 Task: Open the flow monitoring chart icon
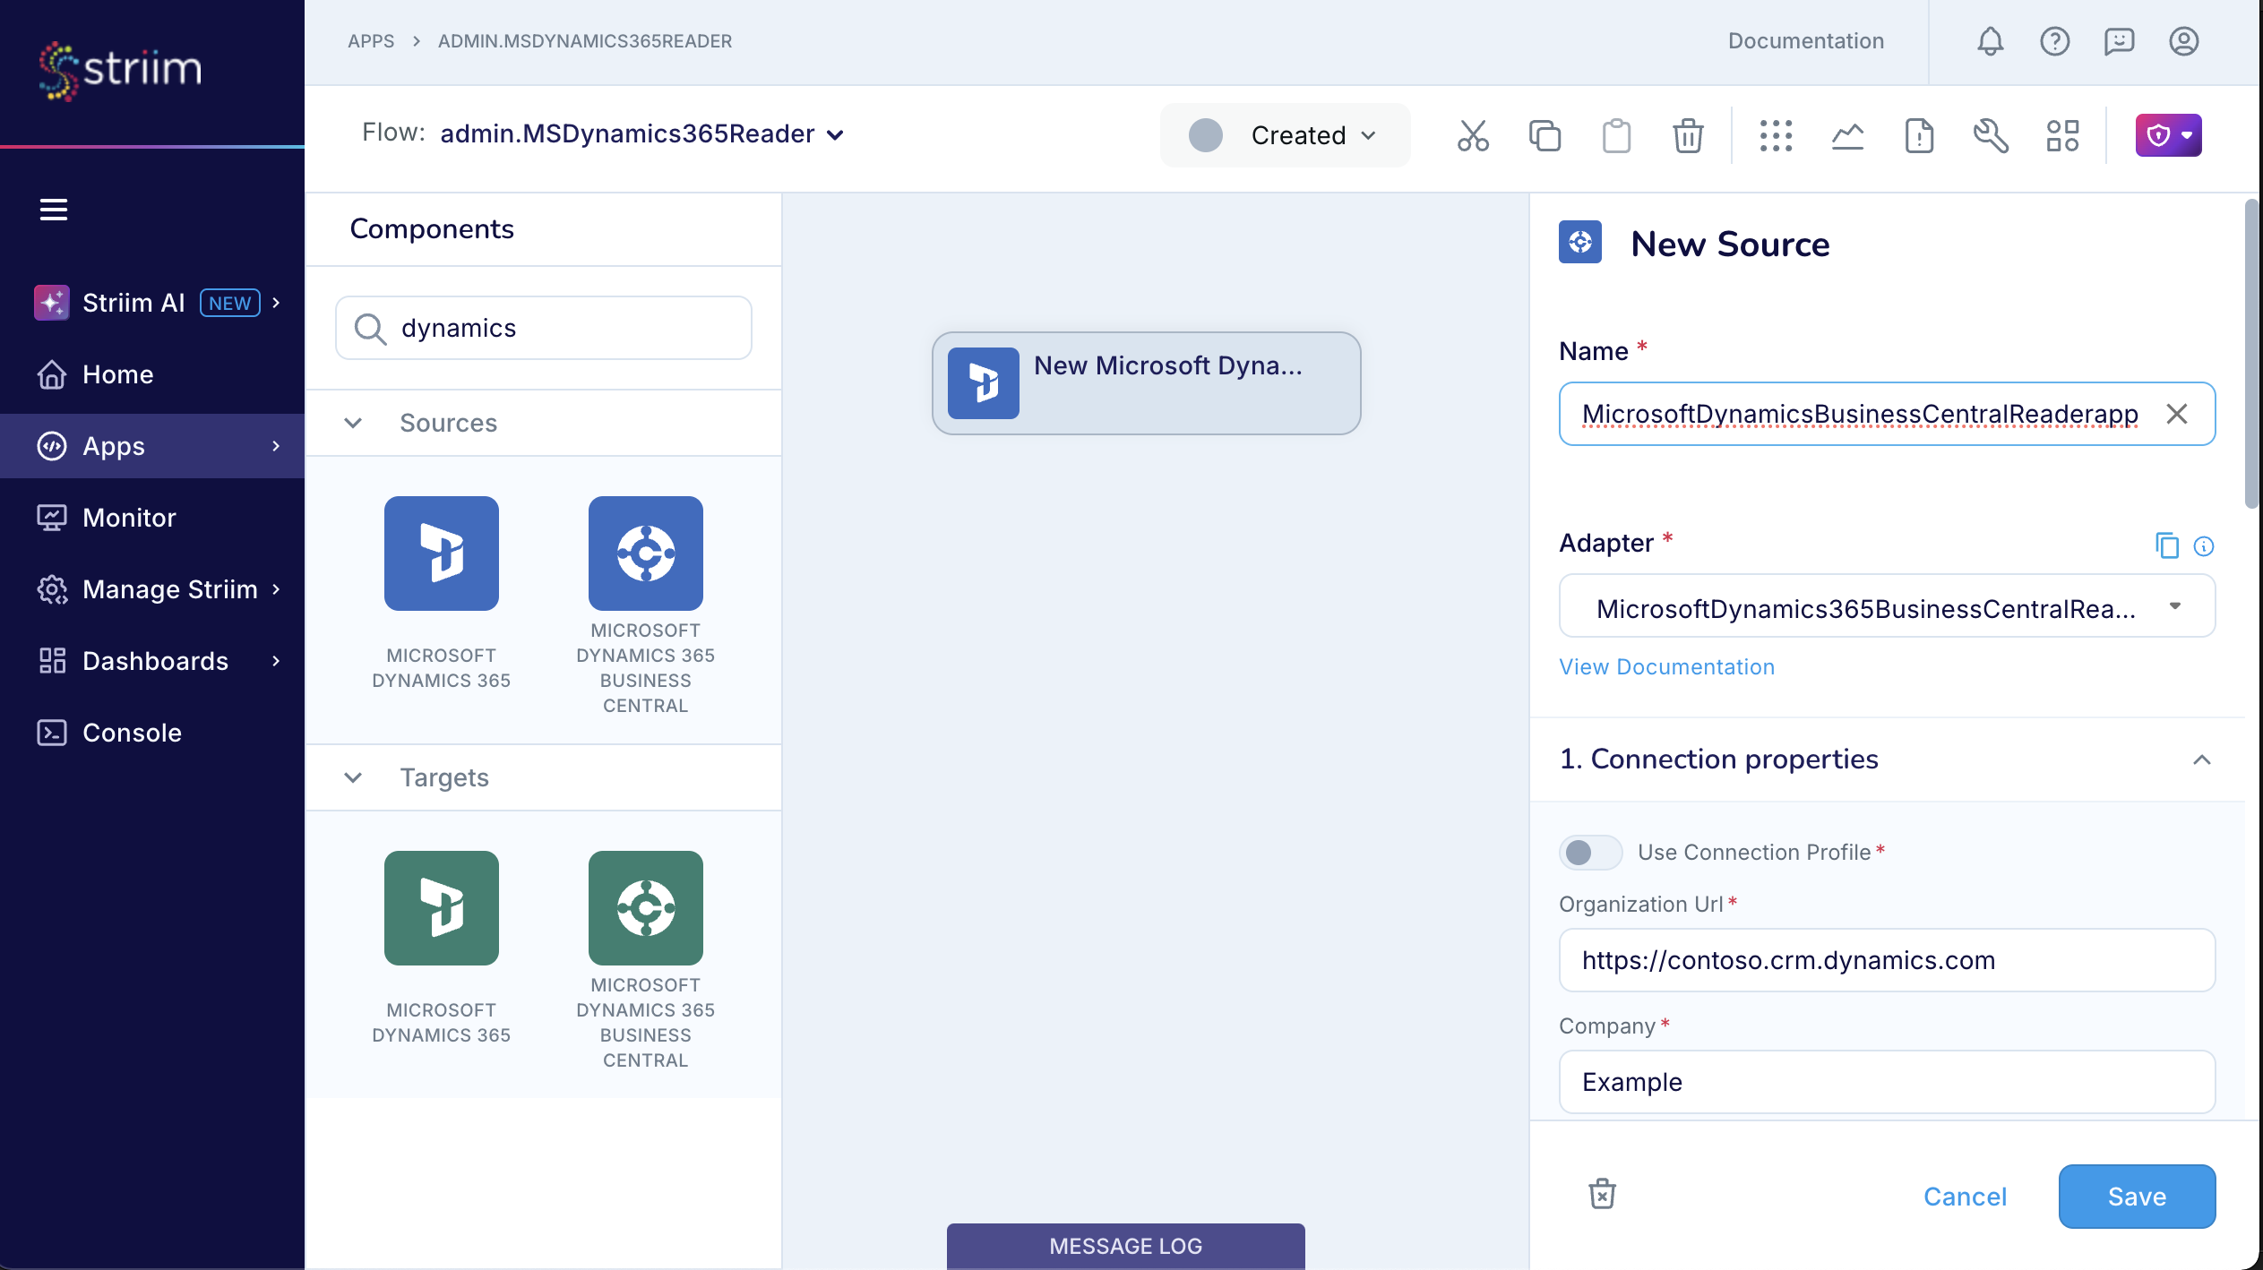click(1847, 135)
